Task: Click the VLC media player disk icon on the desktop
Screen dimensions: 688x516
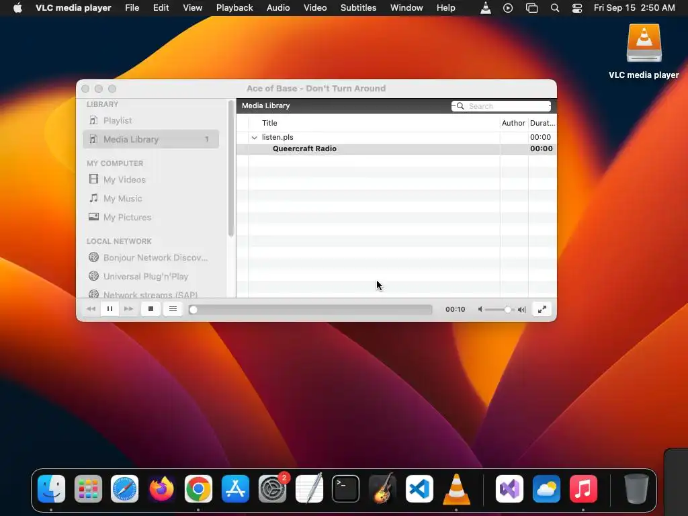Action: click(644, 43)
